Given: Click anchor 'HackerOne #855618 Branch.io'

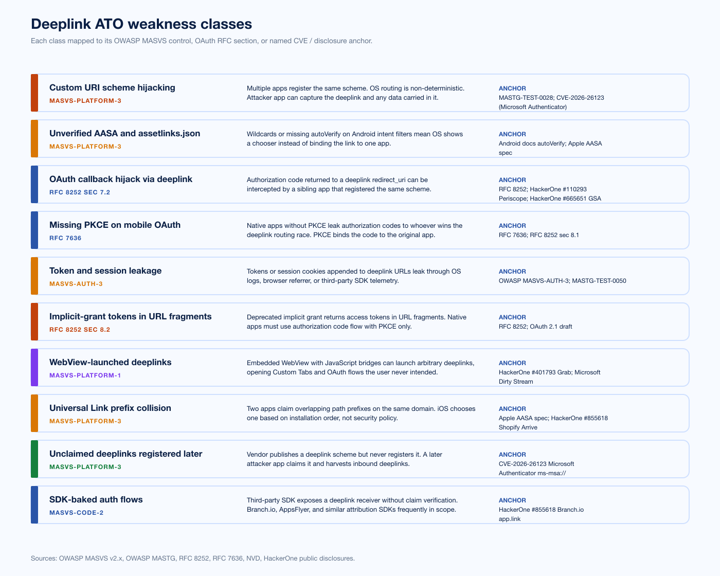Looking at the screenshot, I should click(x=541, y=510).
